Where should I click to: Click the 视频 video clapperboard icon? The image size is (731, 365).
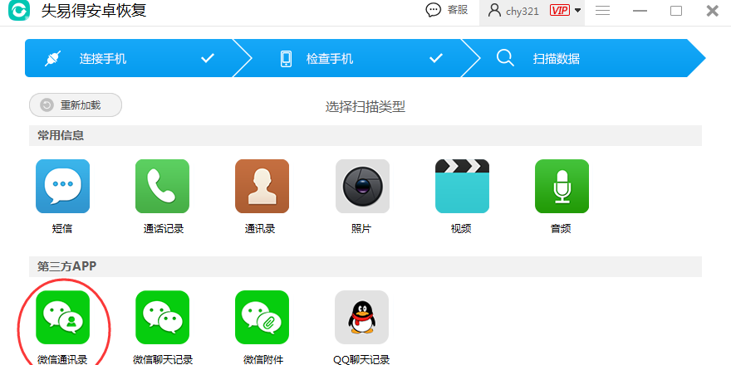click(x=462, y=186)
